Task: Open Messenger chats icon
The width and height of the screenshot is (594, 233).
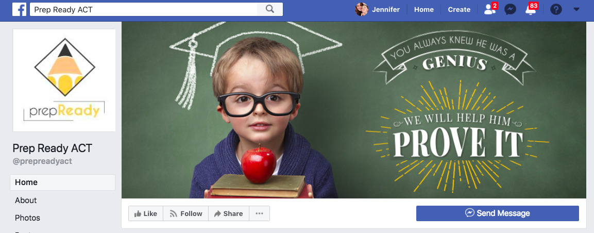Action: pos(510,9)
